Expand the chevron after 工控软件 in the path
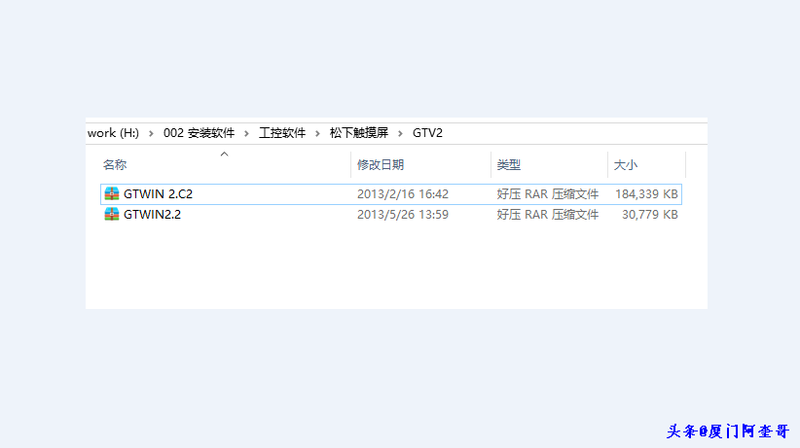 [x=318, y=133]
